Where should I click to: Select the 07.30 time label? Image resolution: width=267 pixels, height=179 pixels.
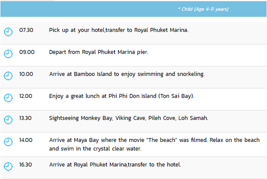pos(26,30)
